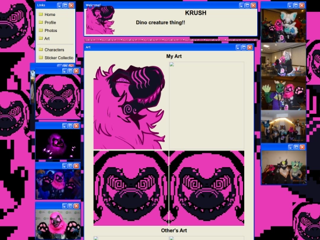Maximize the Welcome window

(x=248, y=5)
